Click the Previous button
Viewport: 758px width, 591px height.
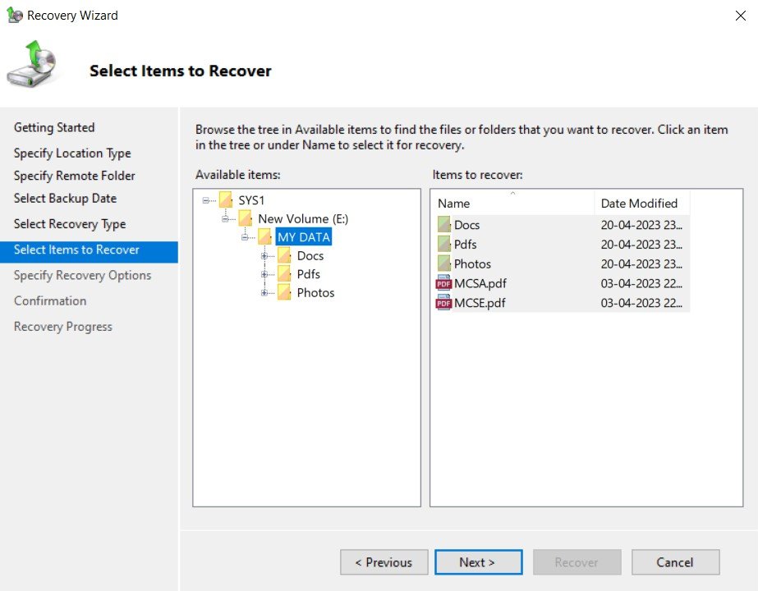point(384,562)
